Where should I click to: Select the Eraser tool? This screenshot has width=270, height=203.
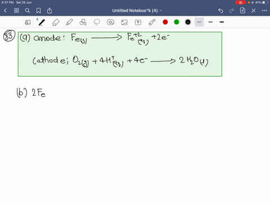56,23
